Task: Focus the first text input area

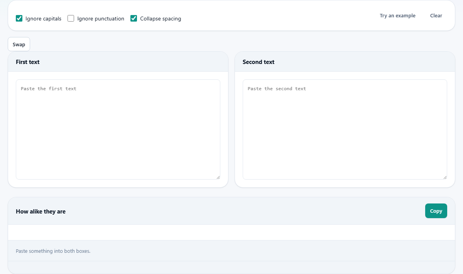Action: [118, 129]
